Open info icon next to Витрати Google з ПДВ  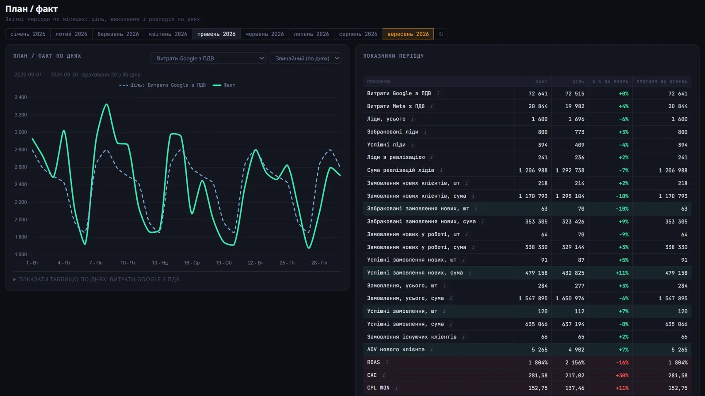438,94
